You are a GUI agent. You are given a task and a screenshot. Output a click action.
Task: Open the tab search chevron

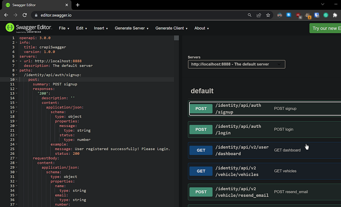pyautogui.click(x=323, y=4)
